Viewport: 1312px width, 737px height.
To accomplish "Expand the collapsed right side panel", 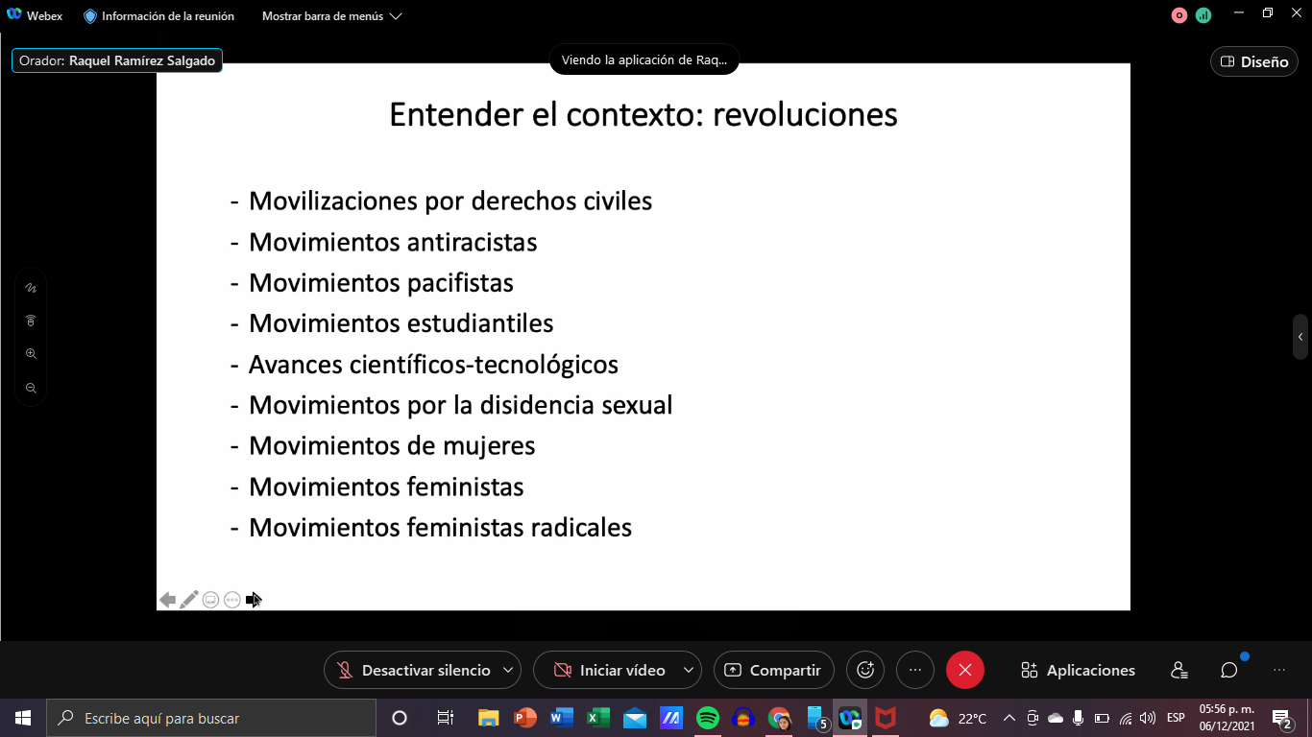I will coord(1300,337).
